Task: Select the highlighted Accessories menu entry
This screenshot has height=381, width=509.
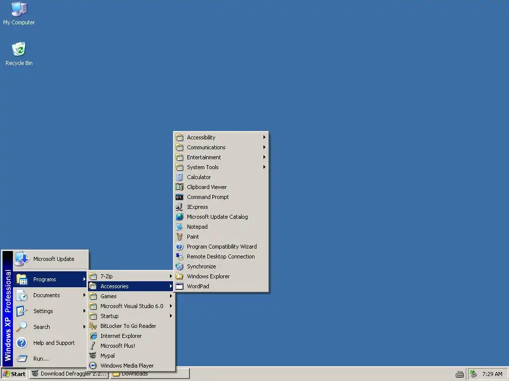Action: (131, 286)
